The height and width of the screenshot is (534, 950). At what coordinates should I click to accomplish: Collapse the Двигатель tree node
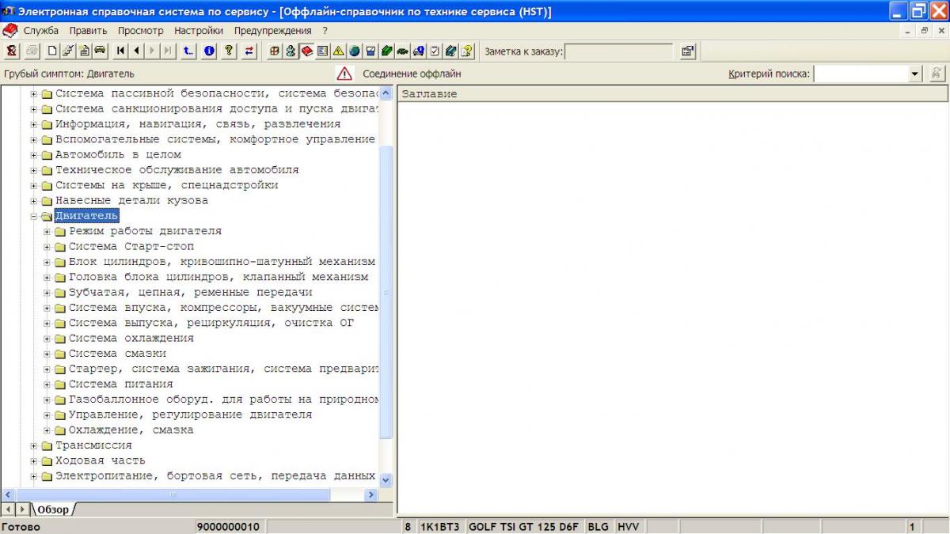click(x=34, y=216)
